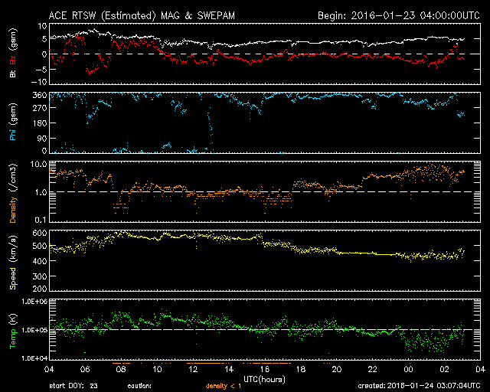
Task: Click the green 'Temp' axis label
Action: pos(13,339)
